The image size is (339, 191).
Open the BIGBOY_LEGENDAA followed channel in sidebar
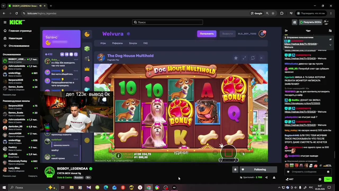click(20, 60)
